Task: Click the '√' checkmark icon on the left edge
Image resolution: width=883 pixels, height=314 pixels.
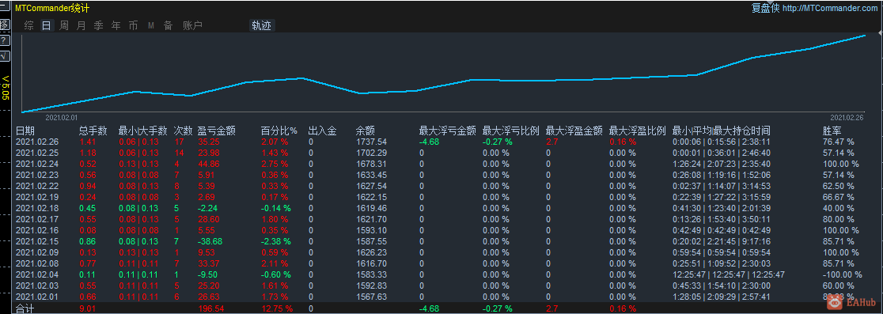Action: coord(4,55)
